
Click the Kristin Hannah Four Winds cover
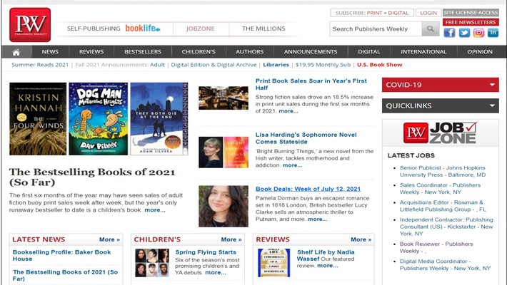[x=38, y=119]
